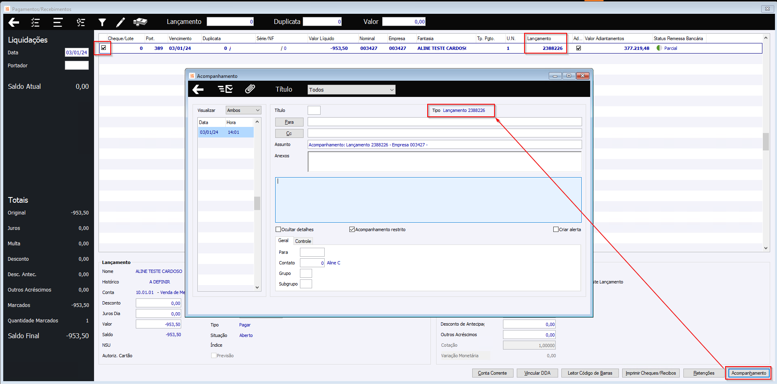Viewport: 777px width, 384px height.
Task: Click the Status Remessa Bancária column header
Action: pyautogui.click(x=678, y=39)
